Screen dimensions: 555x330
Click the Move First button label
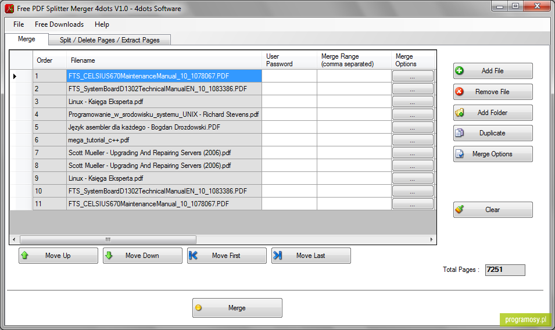[x=226, y=256]
